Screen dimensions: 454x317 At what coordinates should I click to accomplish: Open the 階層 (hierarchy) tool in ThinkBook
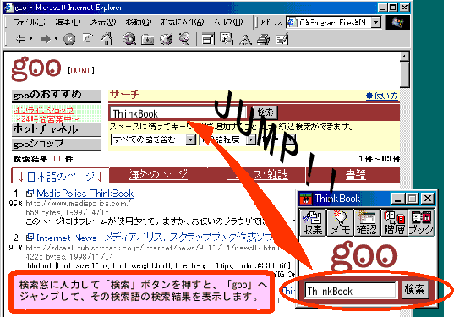pos(394,222)
